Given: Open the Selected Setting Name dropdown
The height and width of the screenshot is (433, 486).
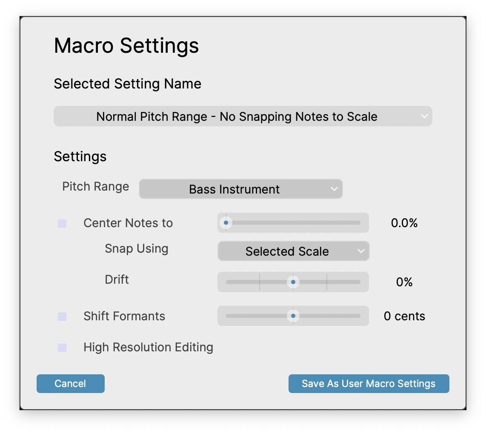Looking at the screenshot, I should coord(243,116).
